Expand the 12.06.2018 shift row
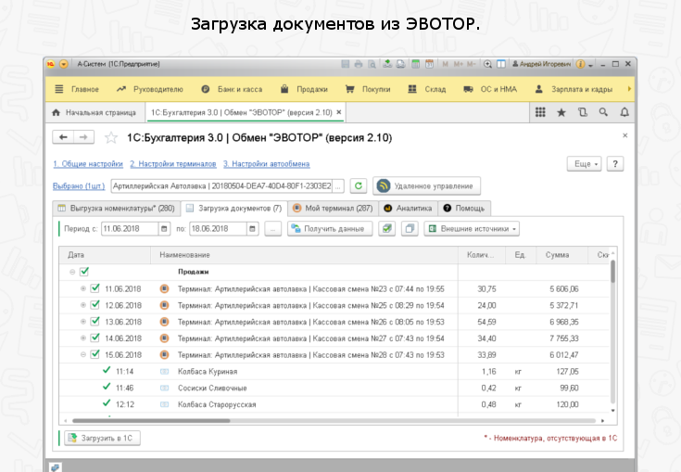This screenshot has width=681, height=472. [83, 305]
